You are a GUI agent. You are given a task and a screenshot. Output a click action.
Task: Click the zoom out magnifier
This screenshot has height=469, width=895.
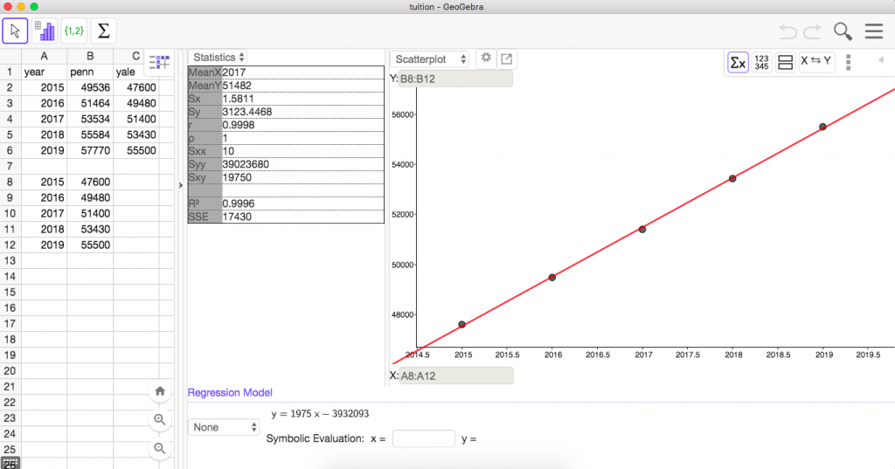(160, 448)
